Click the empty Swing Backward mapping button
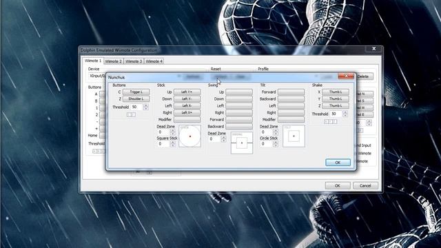Screen dimensions: 441x248 [239, 127]
